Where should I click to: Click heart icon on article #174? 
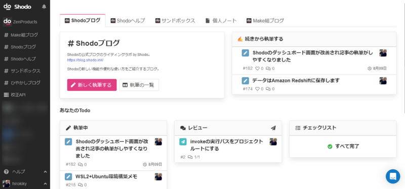coord(257,89)
